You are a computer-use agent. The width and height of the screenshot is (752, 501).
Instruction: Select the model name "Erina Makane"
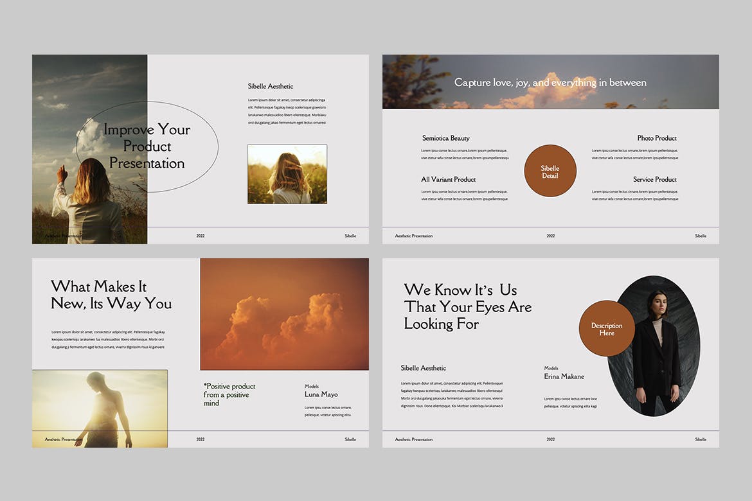coord(564,376)
